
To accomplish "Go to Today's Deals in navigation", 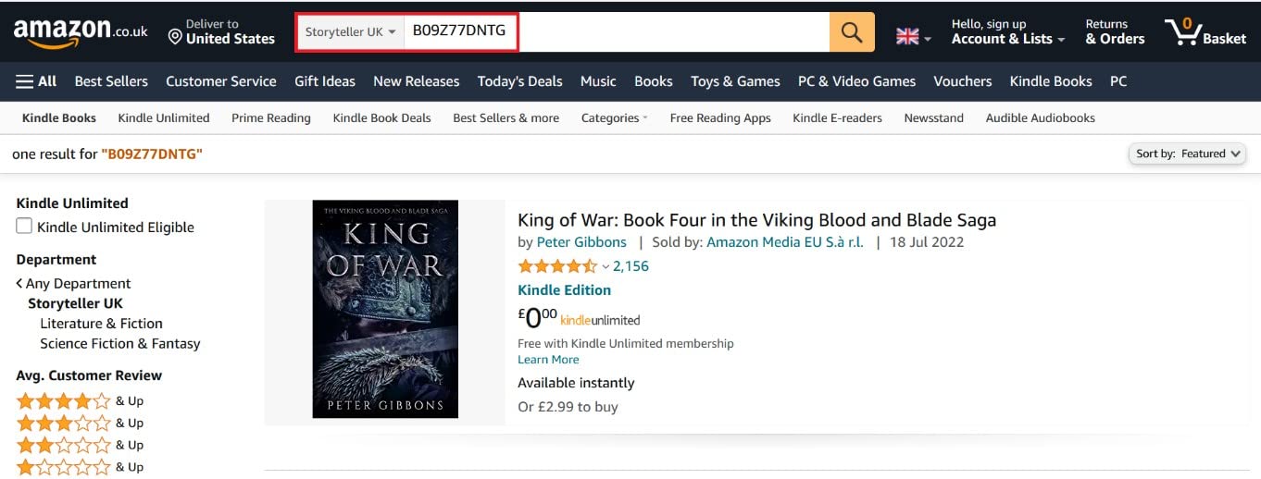I will pos(519,81).
